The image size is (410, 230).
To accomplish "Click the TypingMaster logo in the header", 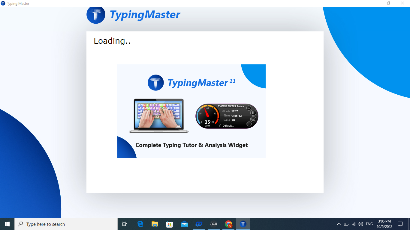I will pos(133,15).
